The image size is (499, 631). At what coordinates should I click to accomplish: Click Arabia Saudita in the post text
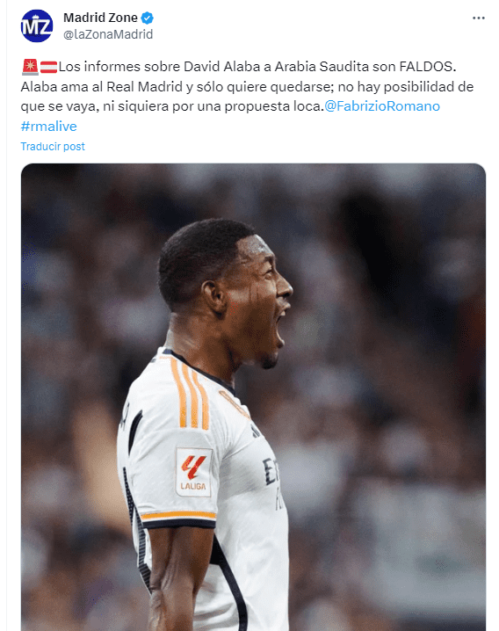click(x=322, y=67)
